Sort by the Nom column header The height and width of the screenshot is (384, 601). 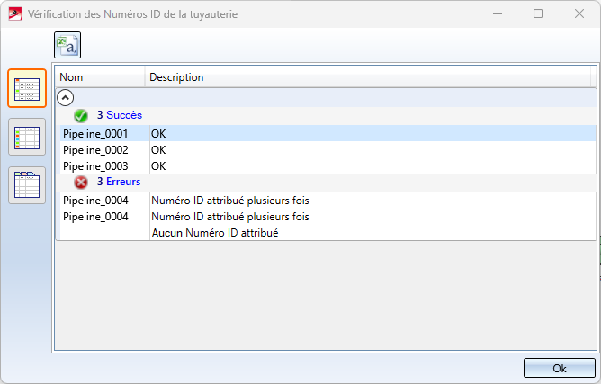tap(99, 77)
